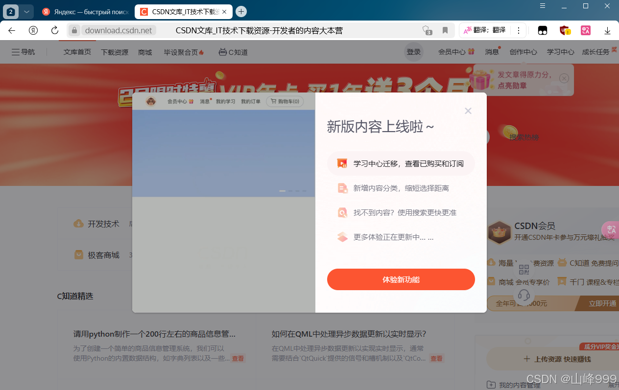
Task: Click the 搜索热榜 text
Action: [524, 138]
